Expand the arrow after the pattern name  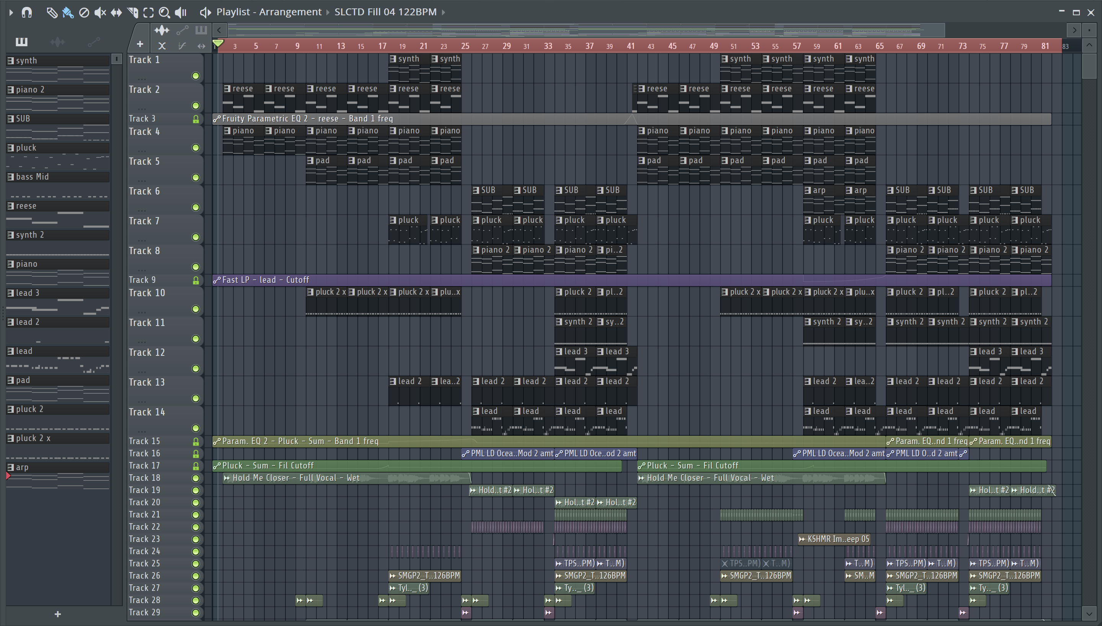443,12
